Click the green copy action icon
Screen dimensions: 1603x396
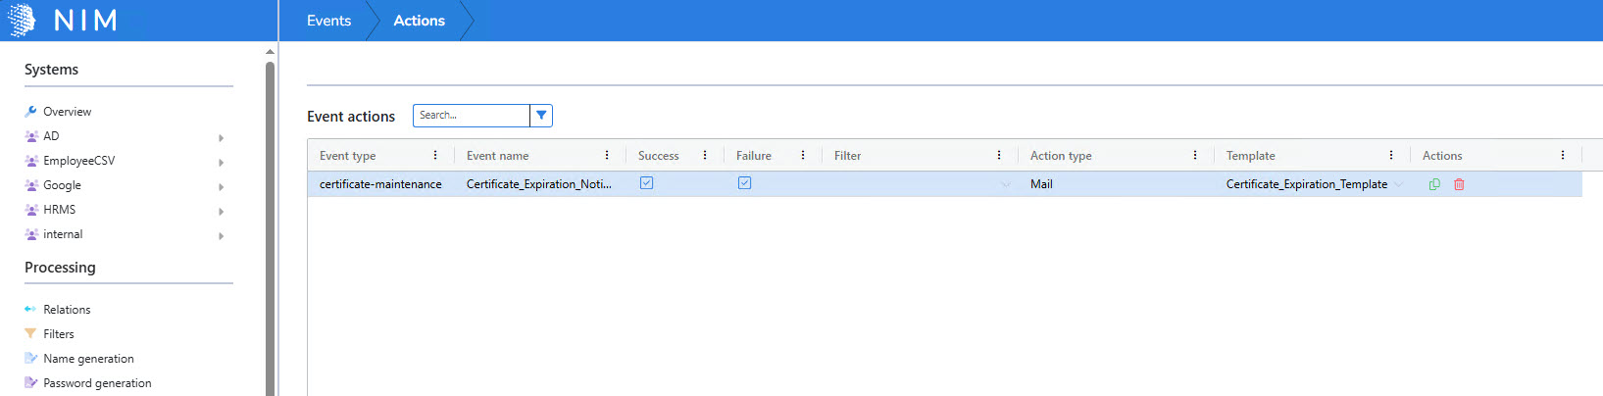click(x=1434, y=184)
